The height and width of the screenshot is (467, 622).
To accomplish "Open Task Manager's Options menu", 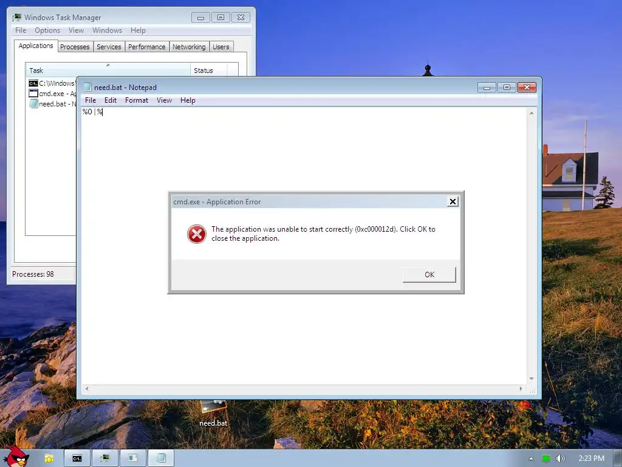I will pyautogui.click(x=47, y=30).
